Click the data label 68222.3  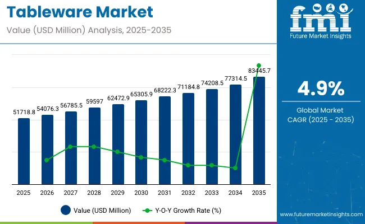(165, 91)
